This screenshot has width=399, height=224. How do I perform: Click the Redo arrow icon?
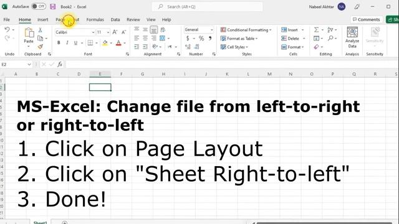[x=7, y=38]
